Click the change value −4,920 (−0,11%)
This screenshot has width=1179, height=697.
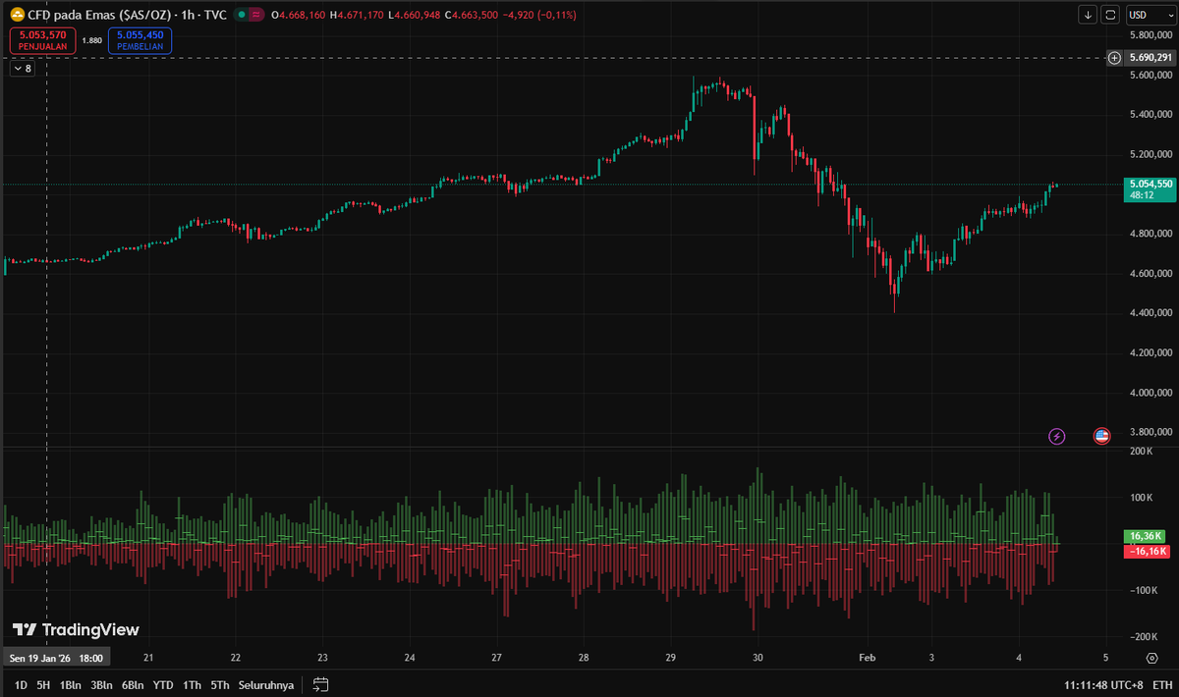click(539, 16)
